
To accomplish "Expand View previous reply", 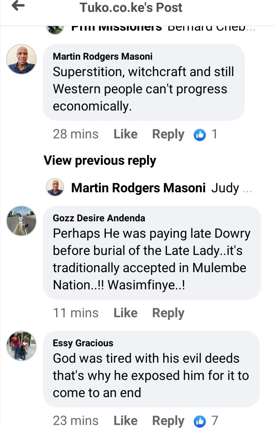I will tap(100, 160).
